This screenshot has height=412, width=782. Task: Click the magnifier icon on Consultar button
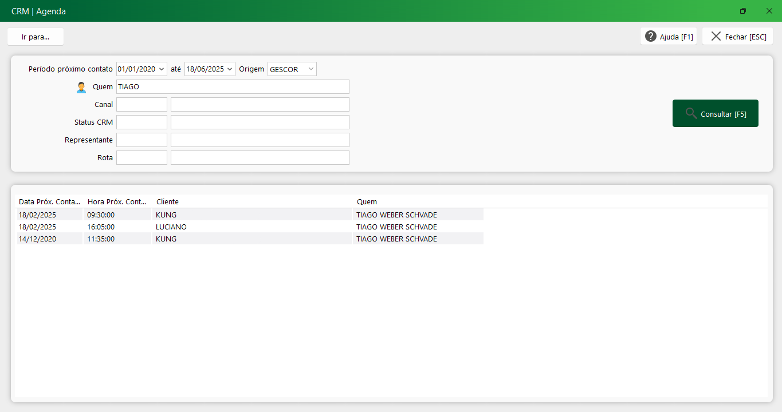(691, 113)
